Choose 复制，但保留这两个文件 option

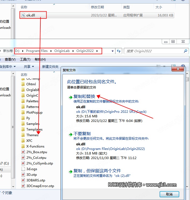point(97,171)
